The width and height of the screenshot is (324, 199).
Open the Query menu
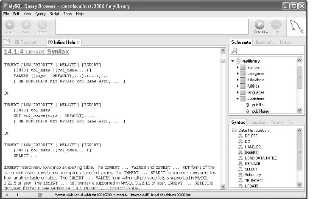click(x=40, y=14)
